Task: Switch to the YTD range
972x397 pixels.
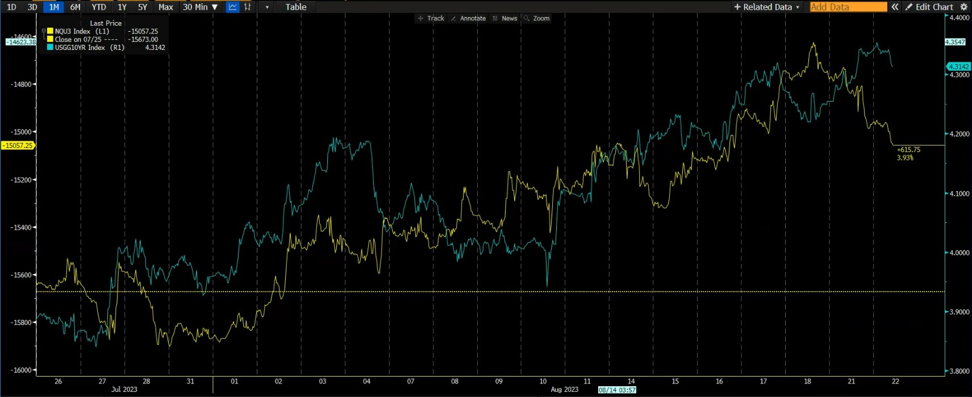Action: tap(99, 7)
